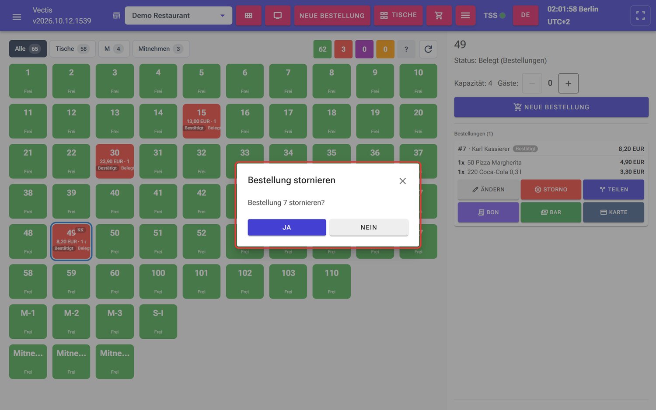Viewport: 656px width, 410px height.
Task: Refresh the table overview
Action: coord(428,49)
